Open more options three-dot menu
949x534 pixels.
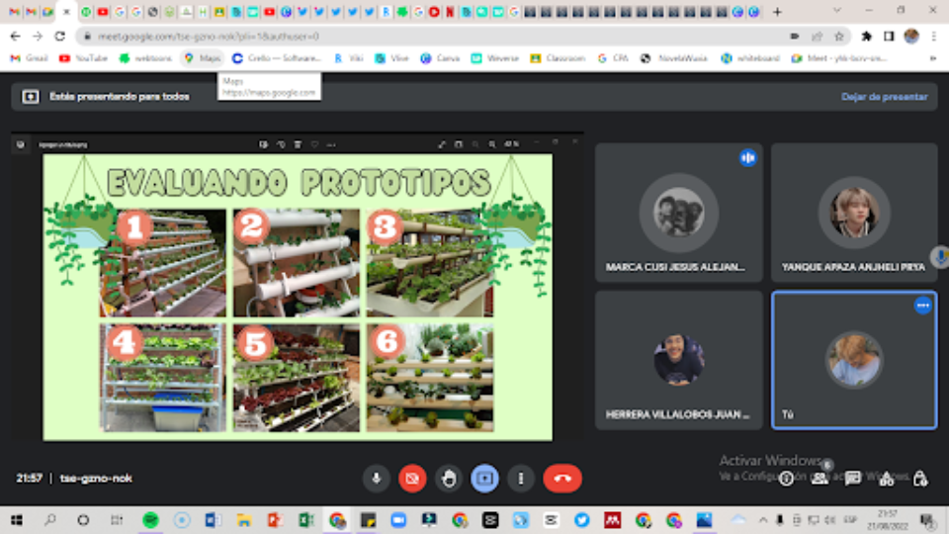pyautogui.click(x=521, y=479)
